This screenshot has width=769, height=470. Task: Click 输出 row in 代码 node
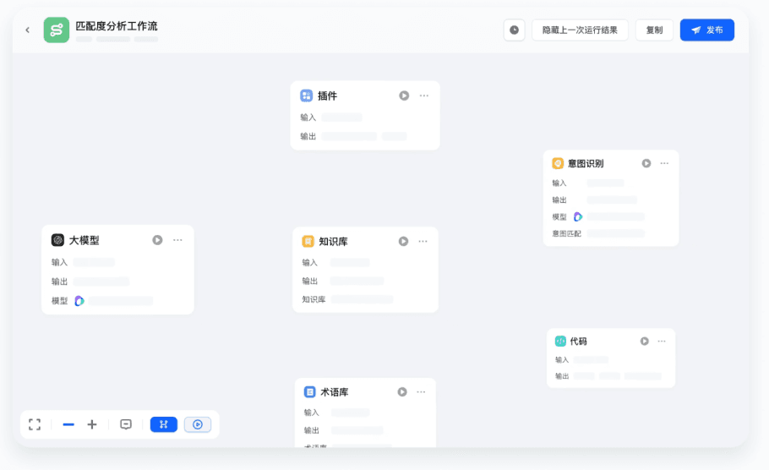608,376
